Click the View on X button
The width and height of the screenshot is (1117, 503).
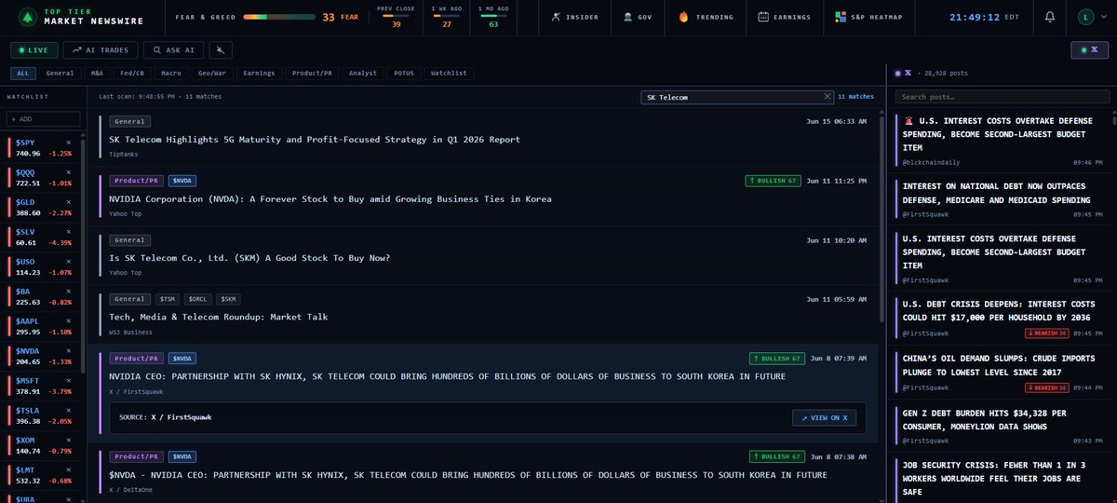[824, 417]
